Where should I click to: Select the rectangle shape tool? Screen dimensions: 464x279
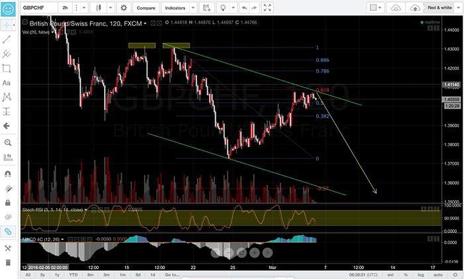pos(7,68)
